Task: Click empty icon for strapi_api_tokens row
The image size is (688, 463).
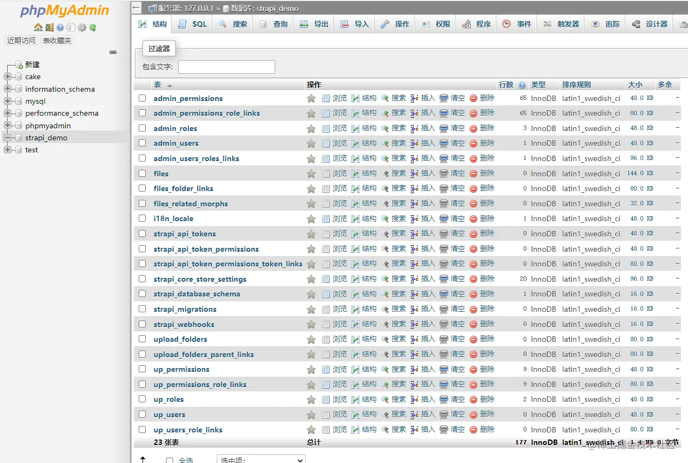Action: [x=444, y=234]
